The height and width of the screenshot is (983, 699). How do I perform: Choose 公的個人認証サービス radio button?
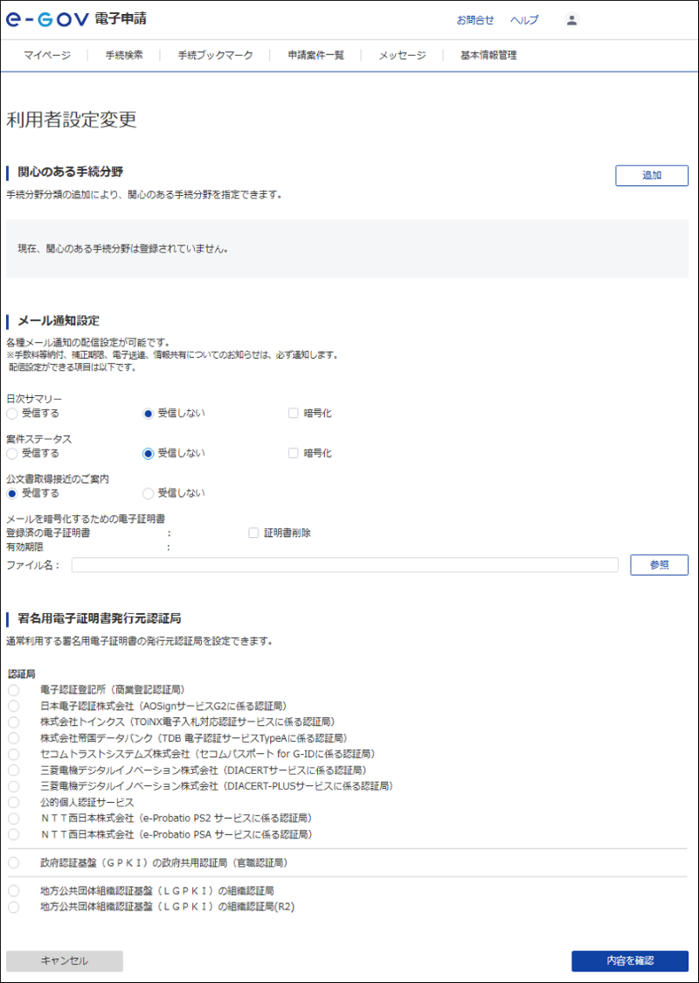[14, 802]
